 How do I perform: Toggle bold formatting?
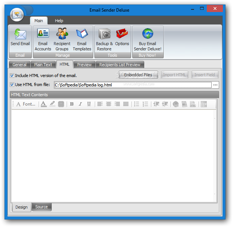[72, 104]
